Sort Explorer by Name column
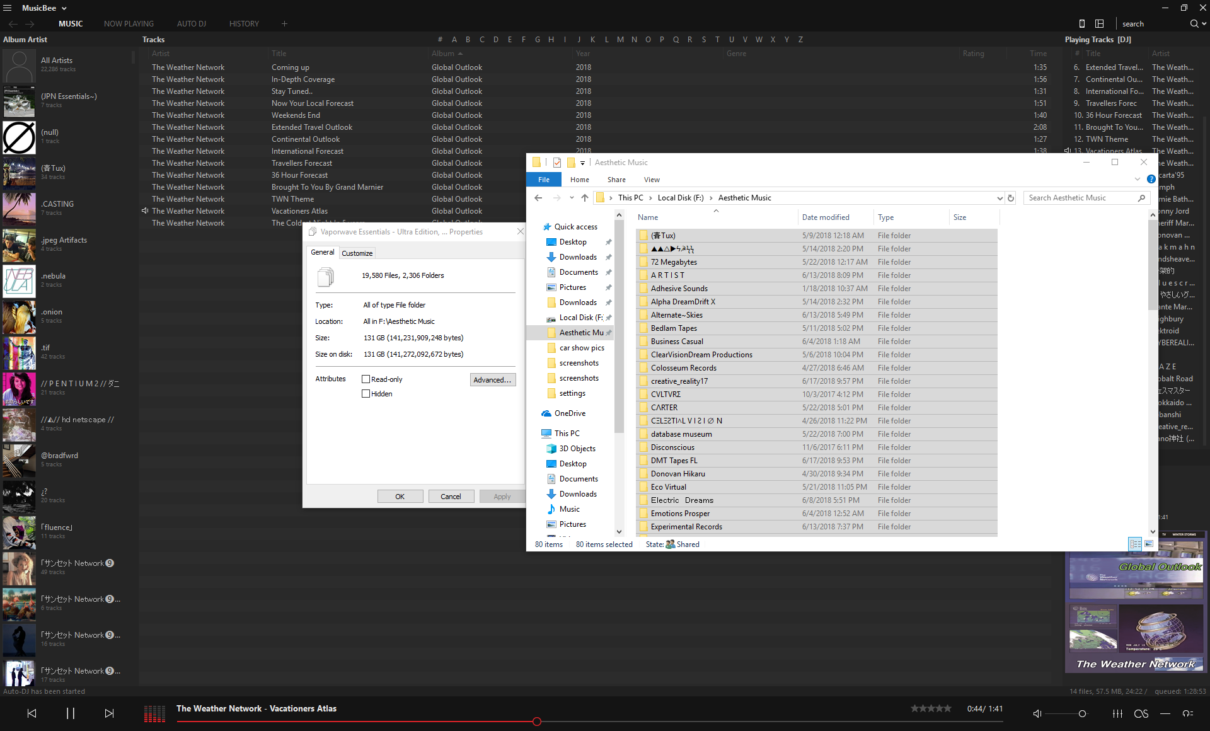 click(x=716, y=217)
